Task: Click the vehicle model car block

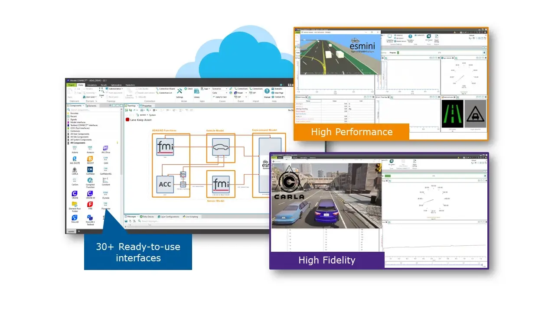Action: (x=221, y=148)
